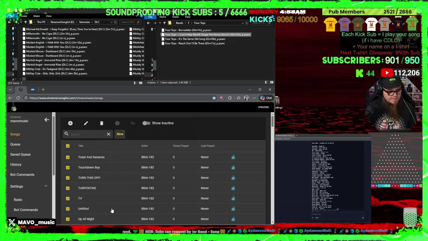Collapse the Settings section chevron
The width and height of the screenshot is (428, 241).
click(46, 186)
